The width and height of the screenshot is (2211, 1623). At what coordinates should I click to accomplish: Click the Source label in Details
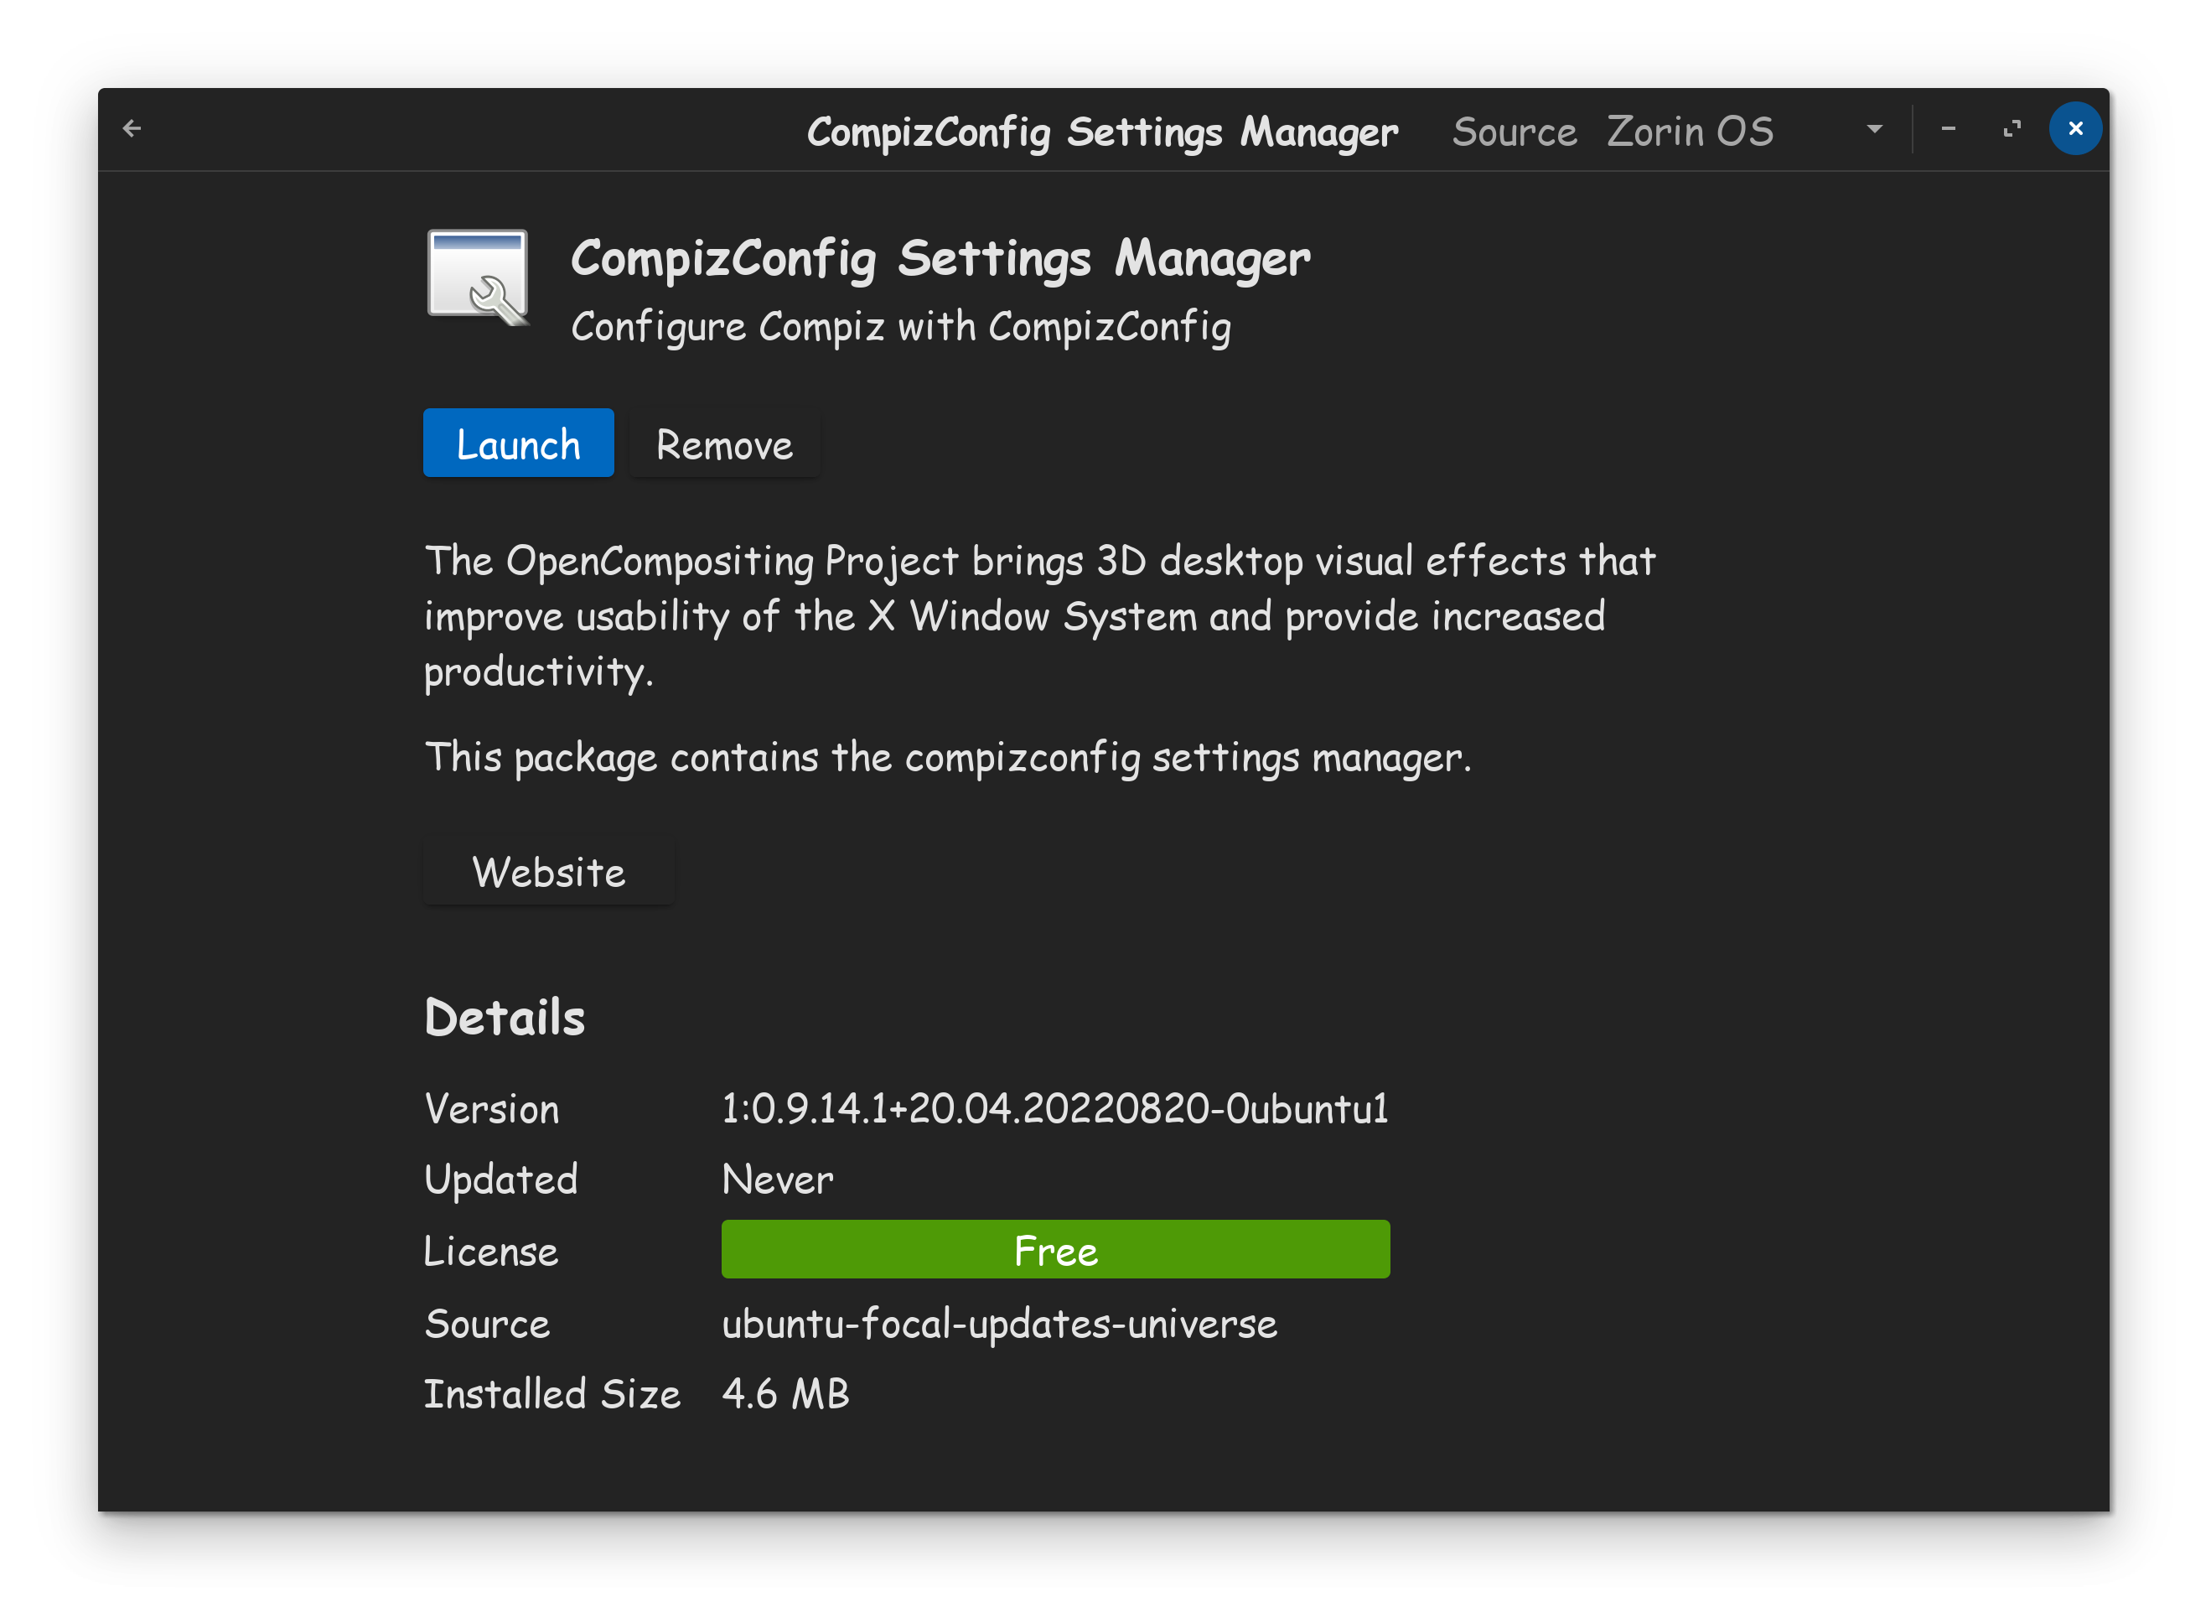tap(487, 1325)
